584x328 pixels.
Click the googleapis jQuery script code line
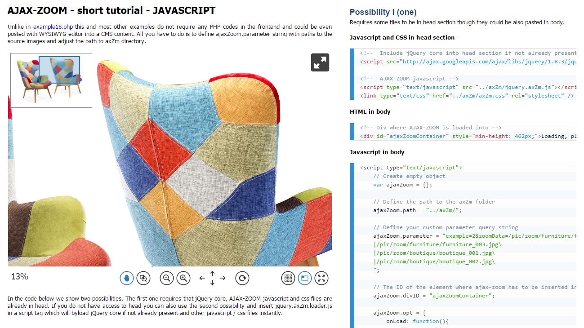[x=468, y=62]
